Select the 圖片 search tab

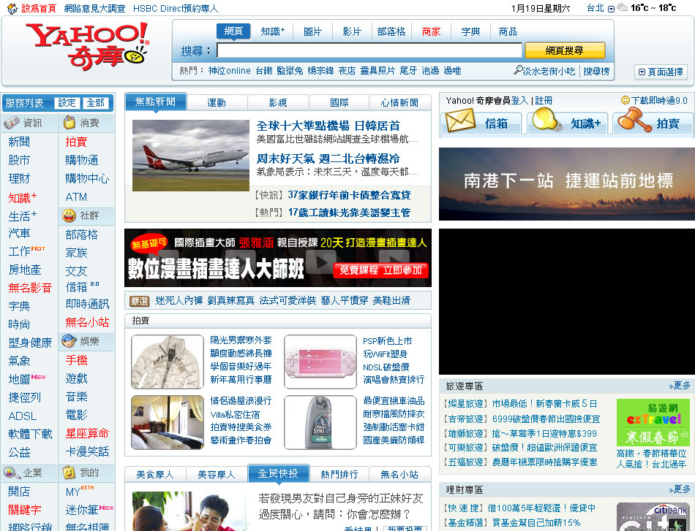coord(312,31)
